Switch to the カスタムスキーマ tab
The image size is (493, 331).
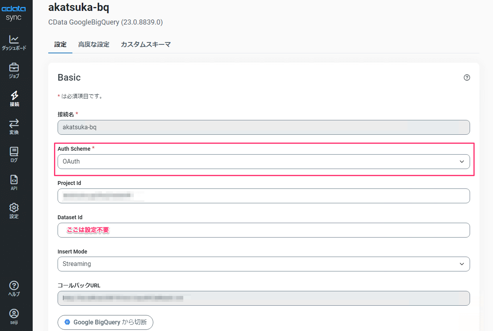[146, 44]
